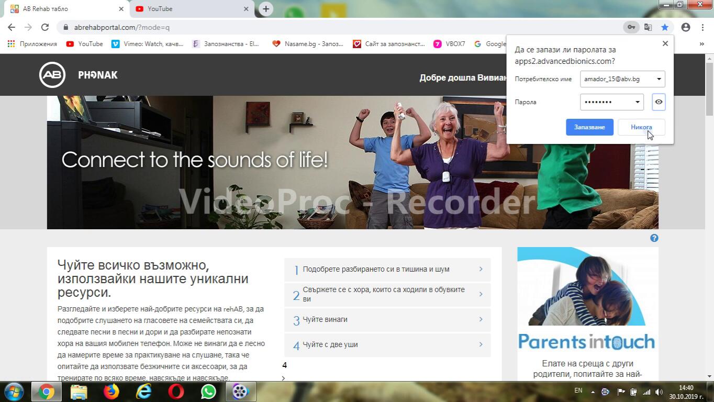Click the browser reload page icon
The height and width of the screenshot is (402, 714).
click(x=45, y=27)
